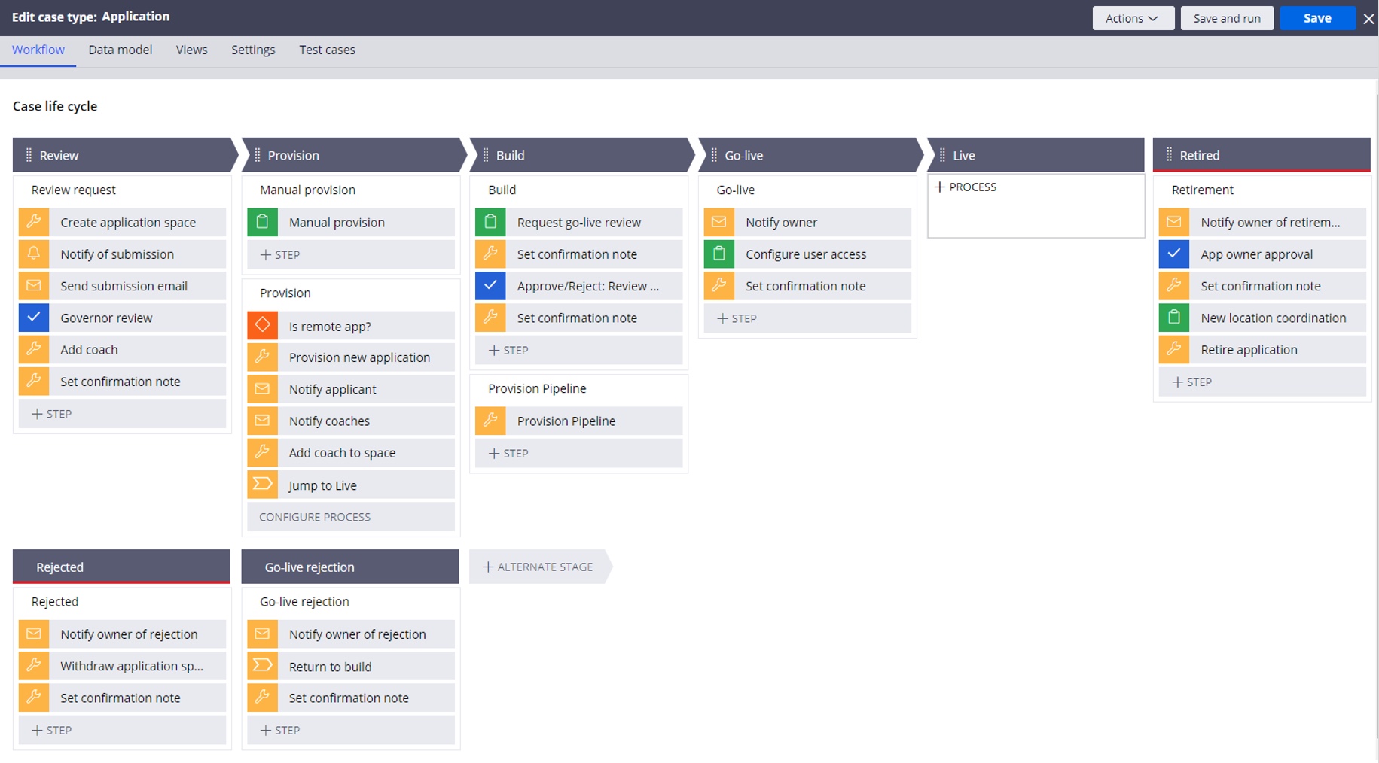The width and height of the screenshot is (1379, 763).
Task: Click checkmark icon beside Governor review
Action: point(34,318)
